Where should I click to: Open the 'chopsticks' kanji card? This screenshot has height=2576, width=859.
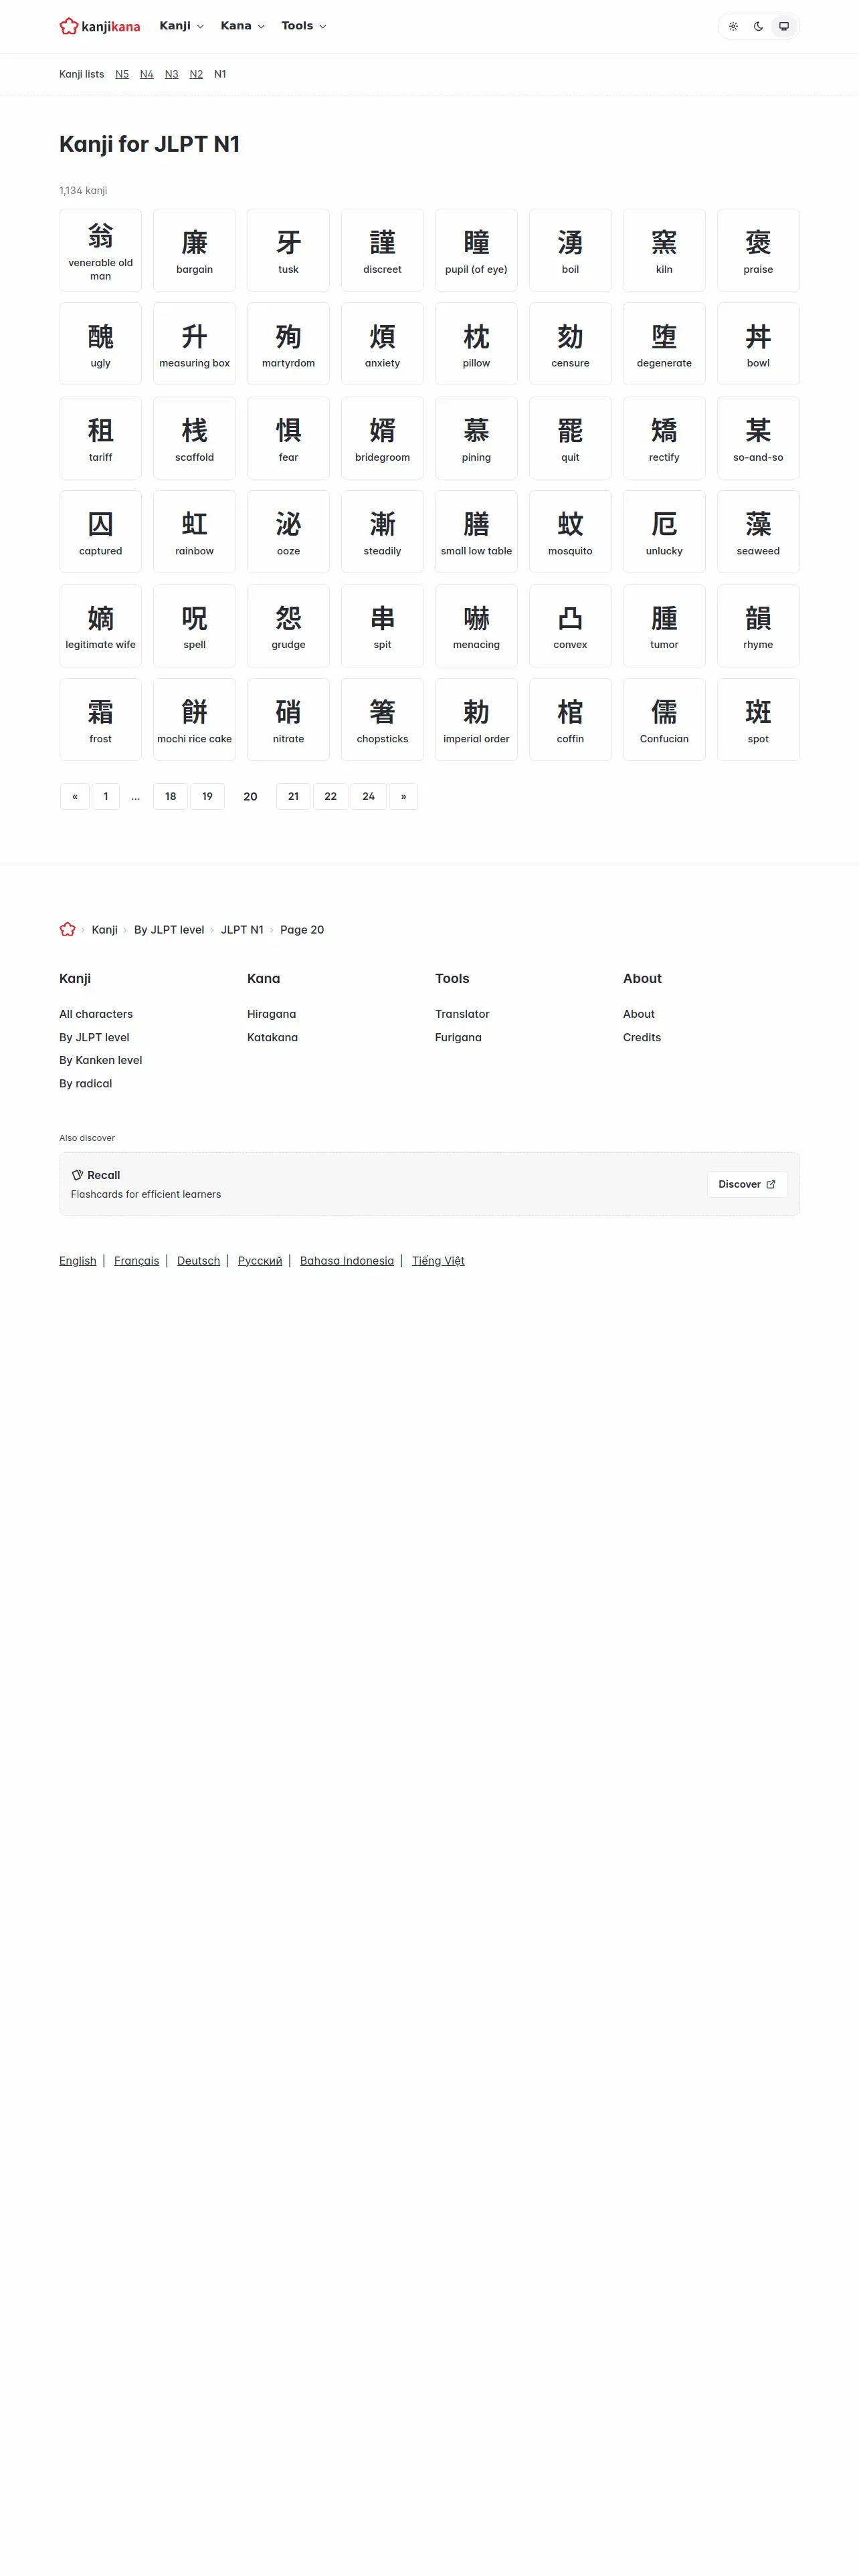coord(382,720)
